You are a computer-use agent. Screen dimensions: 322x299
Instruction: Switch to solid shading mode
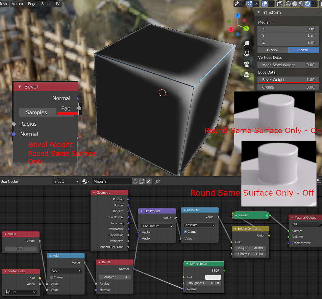[295, 4]
